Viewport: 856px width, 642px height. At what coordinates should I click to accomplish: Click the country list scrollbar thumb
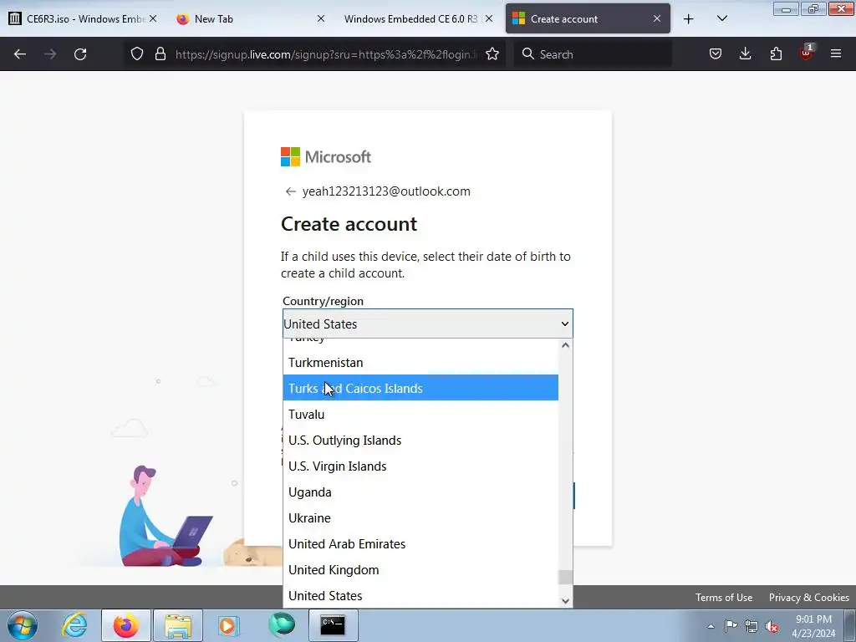coord(566,577)
